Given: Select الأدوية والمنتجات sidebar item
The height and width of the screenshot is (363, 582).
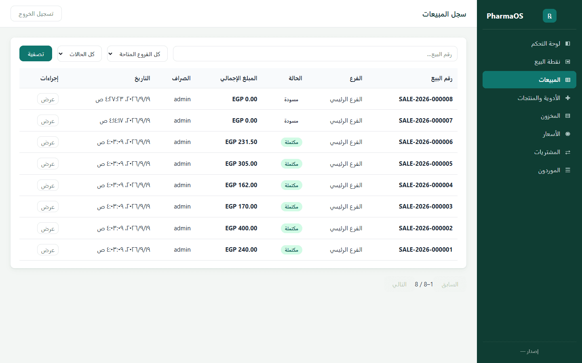Looking at the screenshot, I should click(529, 98).
